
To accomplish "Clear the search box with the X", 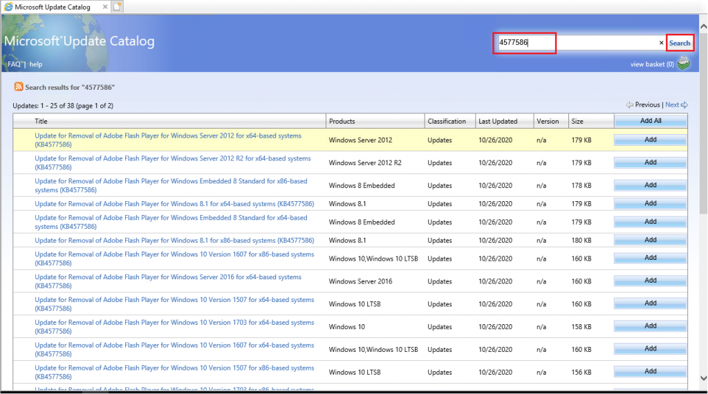I will tap(661, 43).
